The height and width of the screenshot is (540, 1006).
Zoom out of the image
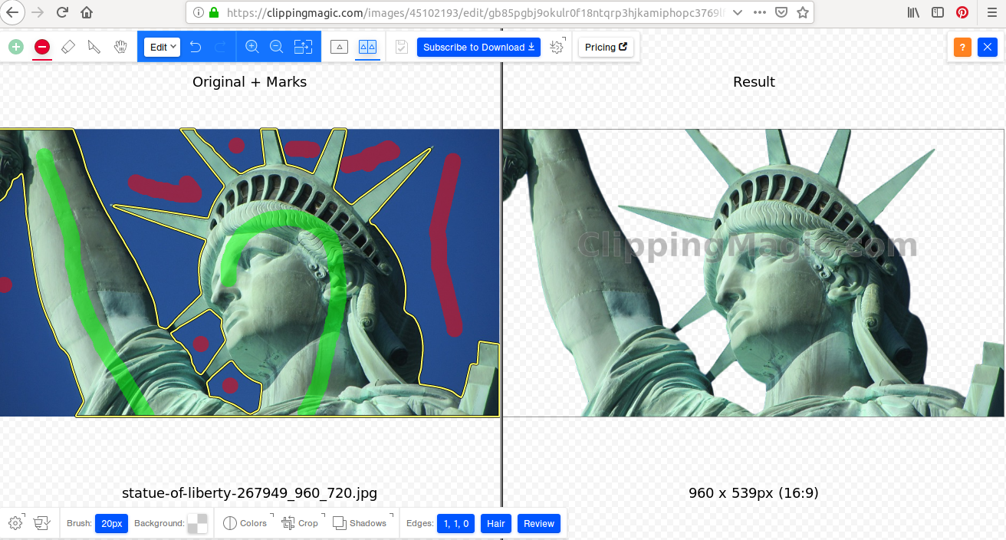point(277,47)
